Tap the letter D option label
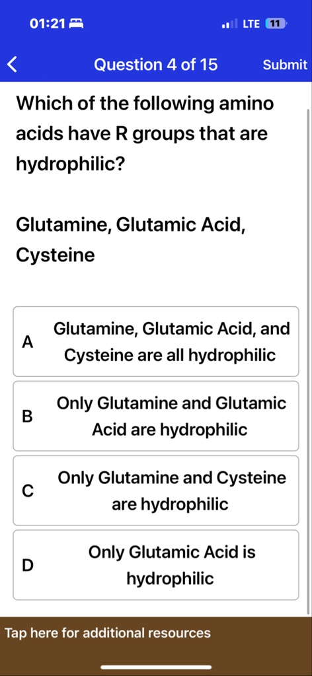Viewport: 312px width, 676px height. pyautogui.click(x=27, y=565)
